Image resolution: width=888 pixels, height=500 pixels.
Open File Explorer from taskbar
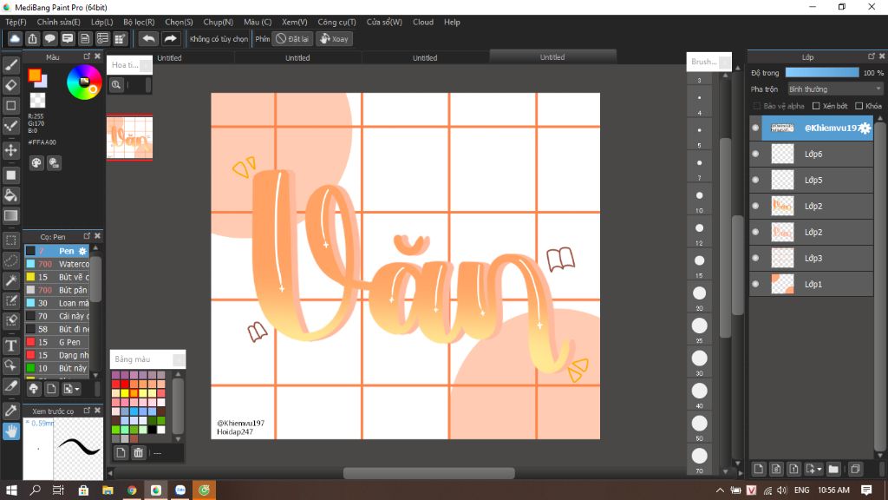[x=108, y=490]
